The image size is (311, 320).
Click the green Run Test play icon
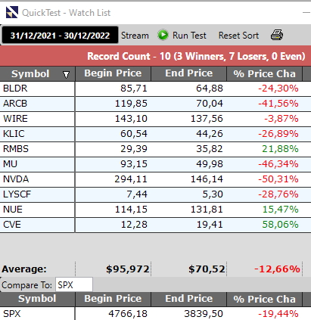(x=163, y=35)
